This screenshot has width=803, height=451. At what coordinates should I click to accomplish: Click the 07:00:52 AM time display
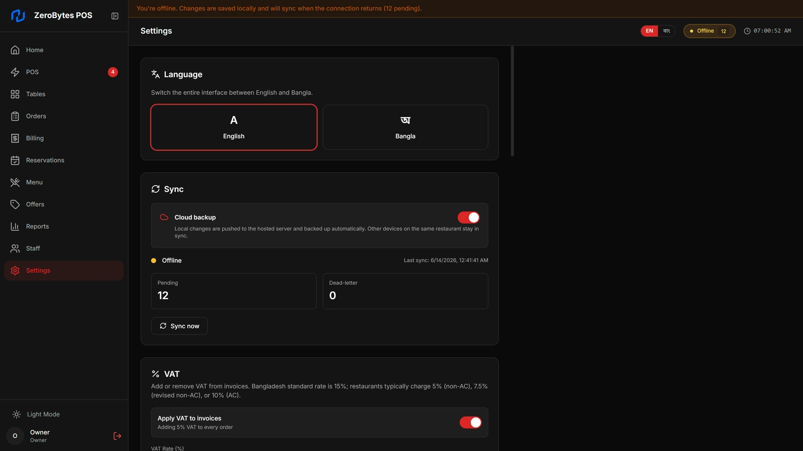click(x=772, y=31)
